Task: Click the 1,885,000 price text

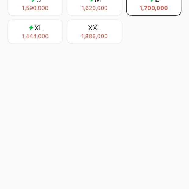Action: 94,36
